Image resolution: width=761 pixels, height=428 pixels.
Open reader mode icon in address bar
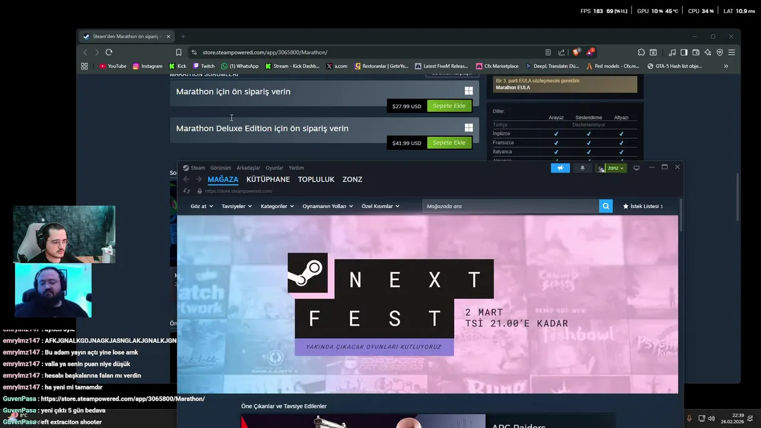pyautogui.click(x=548, y=52)
